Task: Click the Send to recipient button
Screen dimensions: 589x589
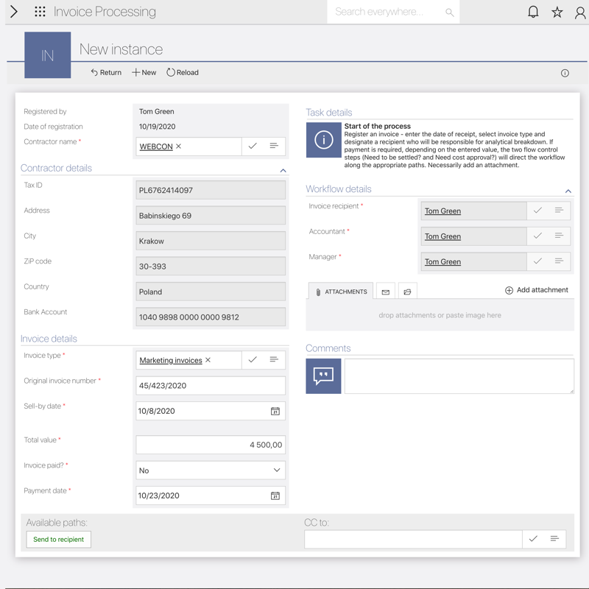Action: coord(58,539)
